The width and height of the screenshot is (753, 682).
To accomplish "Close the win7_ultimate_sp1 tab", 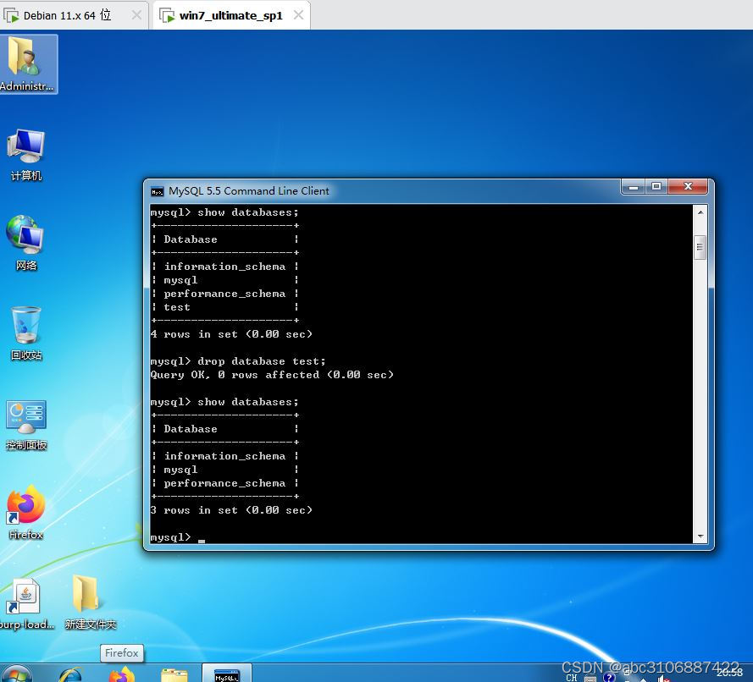I will pyautogui.click(x=299, y=15).
